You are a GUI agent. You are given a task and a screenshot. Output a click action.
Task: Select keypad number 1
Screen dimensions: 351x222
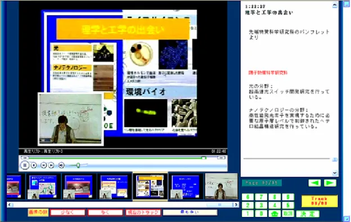[247, 214]
